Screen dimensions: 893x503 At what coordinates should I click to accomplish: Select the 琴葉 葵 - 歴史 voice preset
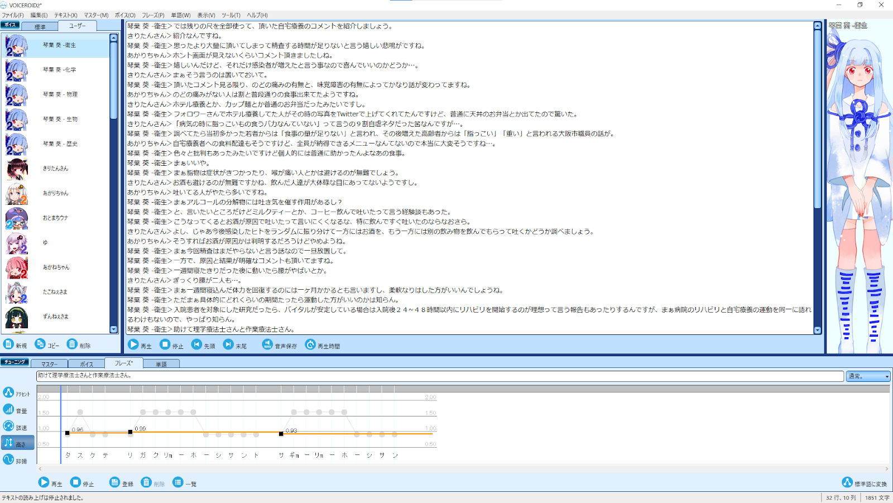(x=56, y=143)
